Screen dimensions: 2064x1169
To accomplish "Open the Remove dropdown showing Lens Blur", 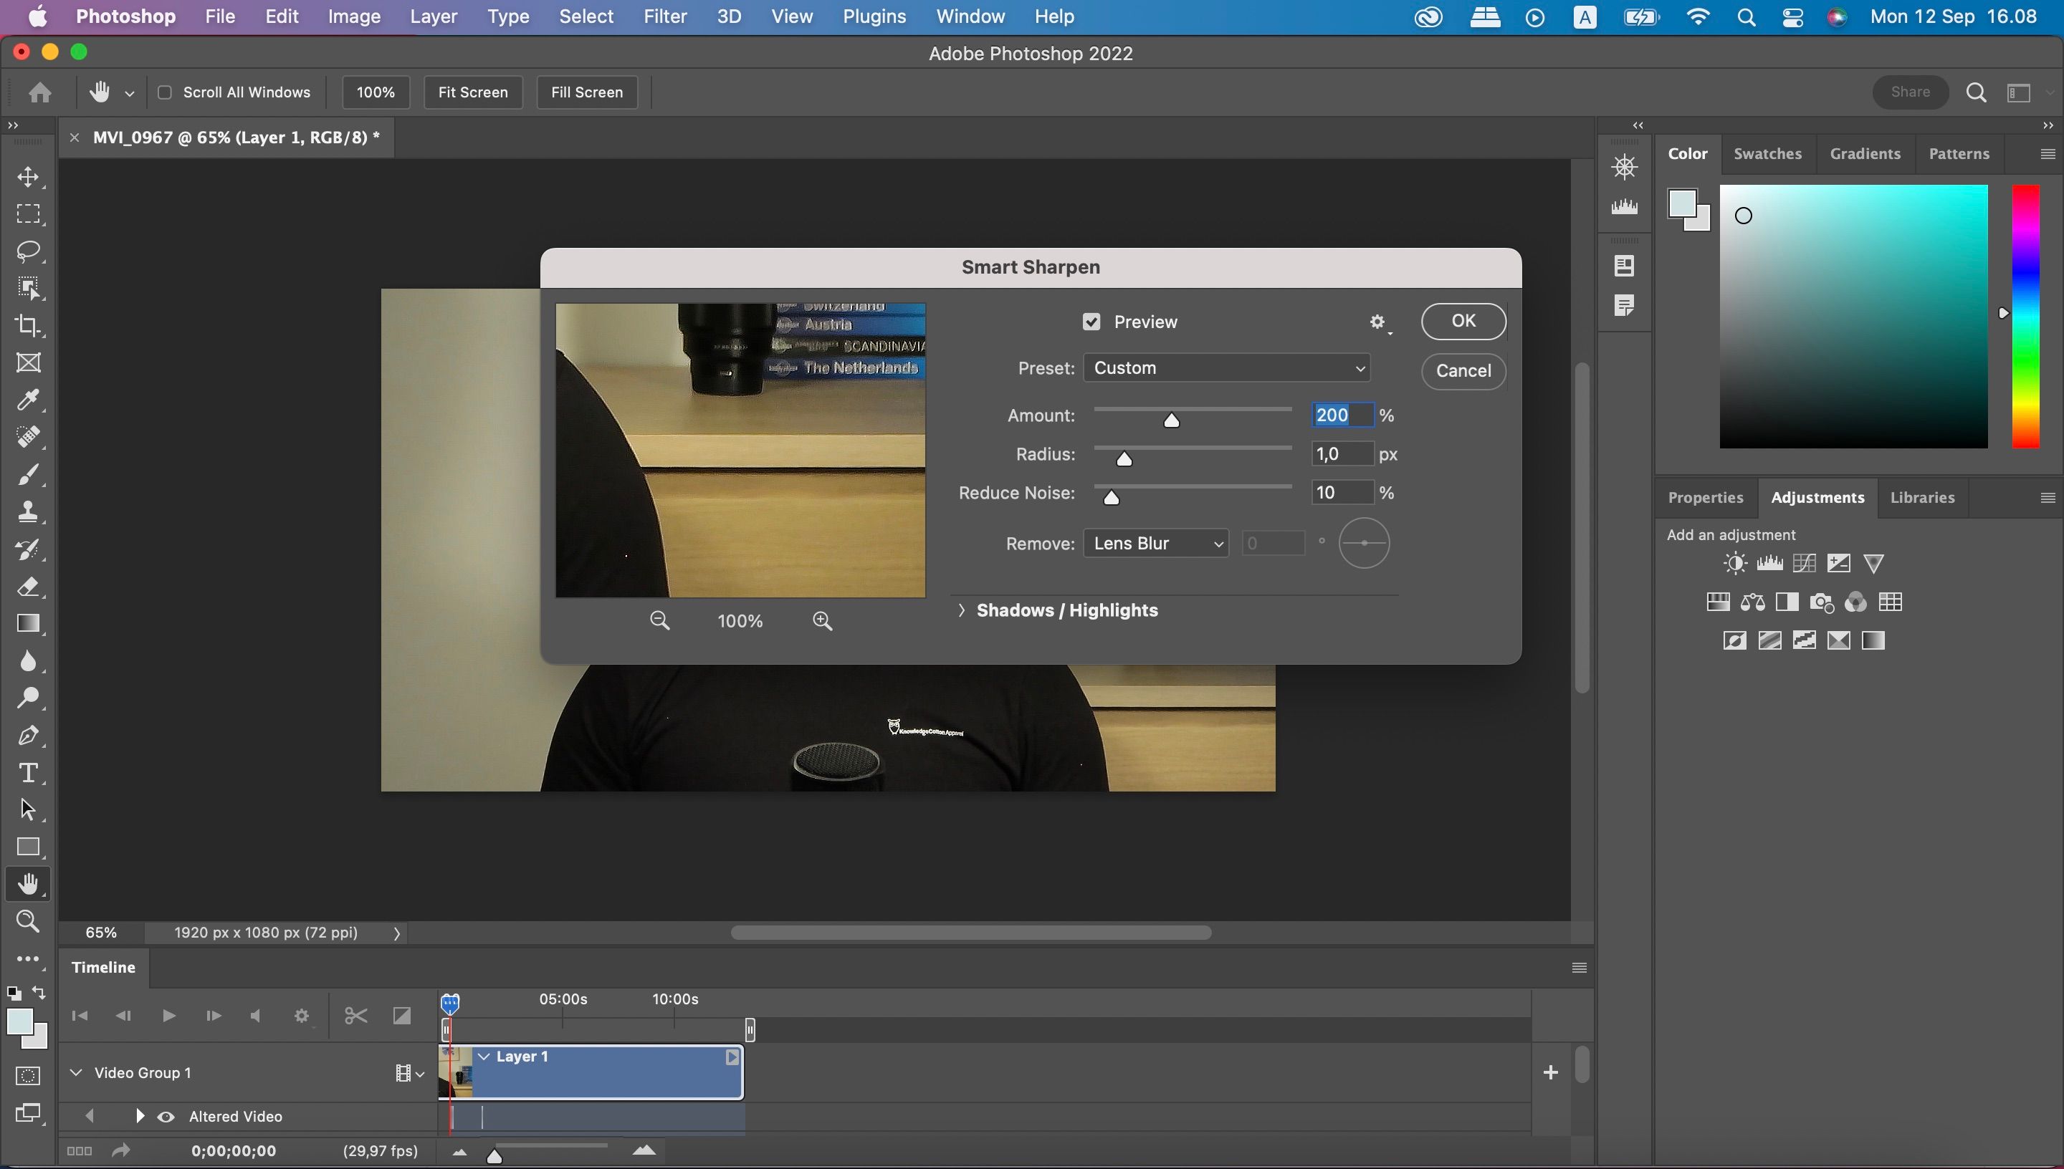I will [x=1155, y=544].
